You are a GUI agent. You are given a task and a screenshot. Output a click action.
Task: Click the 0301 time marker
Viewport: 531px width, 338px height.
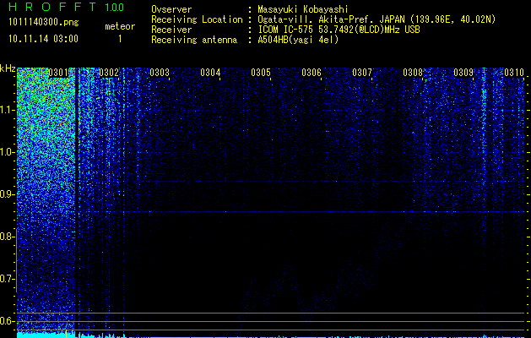[x=58, y=72]
